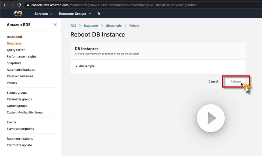Open the dbexample breadcrumb link
This screenshot has width=262, height=156.
[114, 26]
